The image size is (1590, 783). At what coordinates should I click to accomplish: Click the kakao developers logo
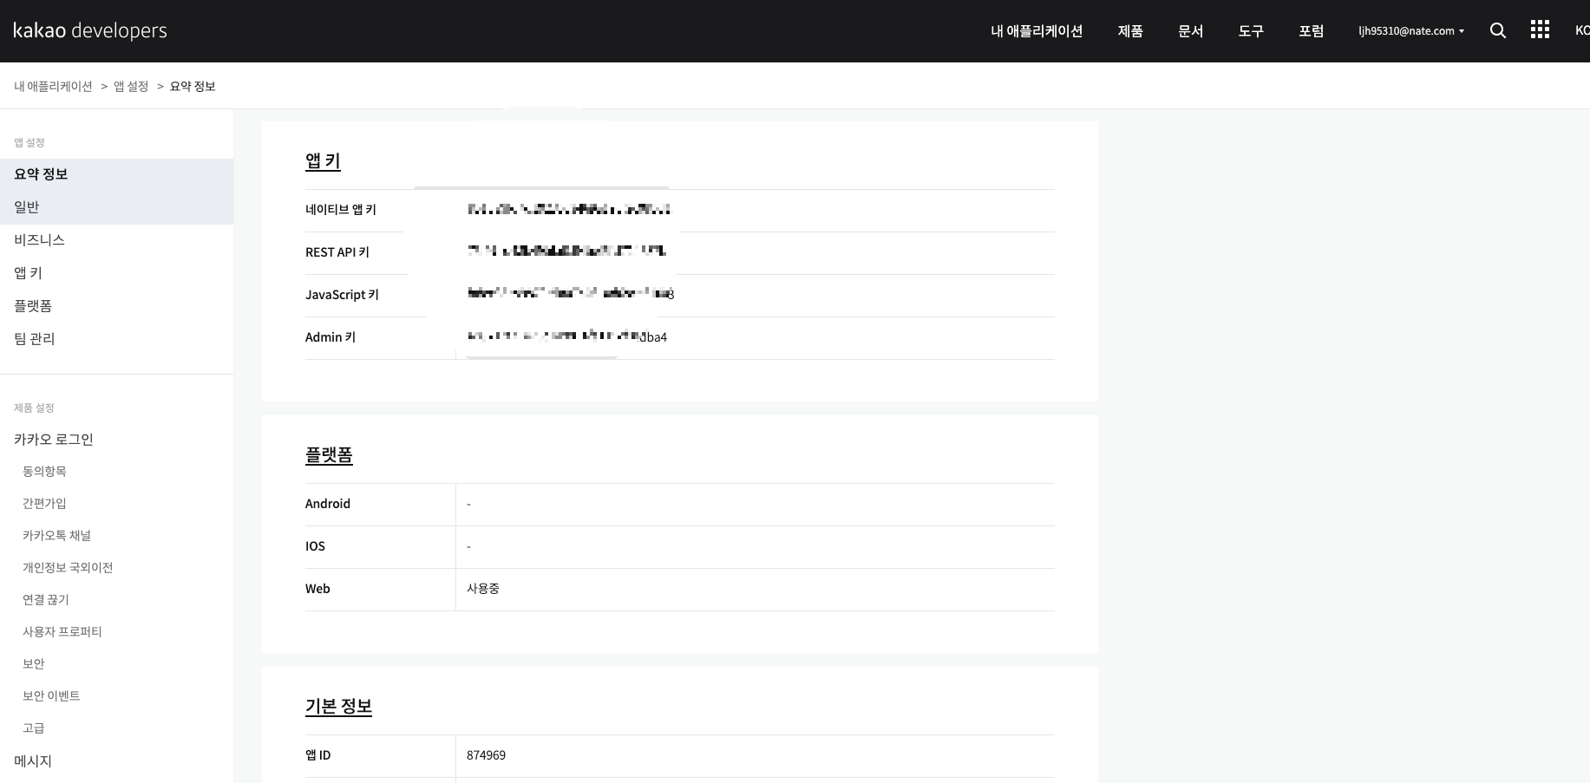pyautogui.click(x=90, y=30)
